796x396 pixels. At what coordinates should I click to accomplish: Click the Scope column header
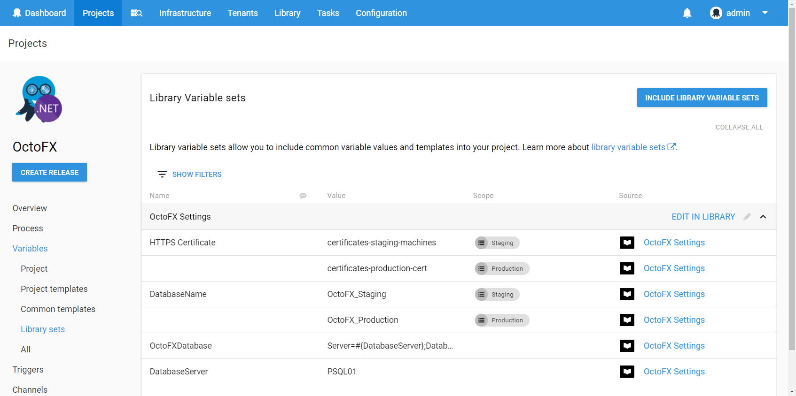483,196
